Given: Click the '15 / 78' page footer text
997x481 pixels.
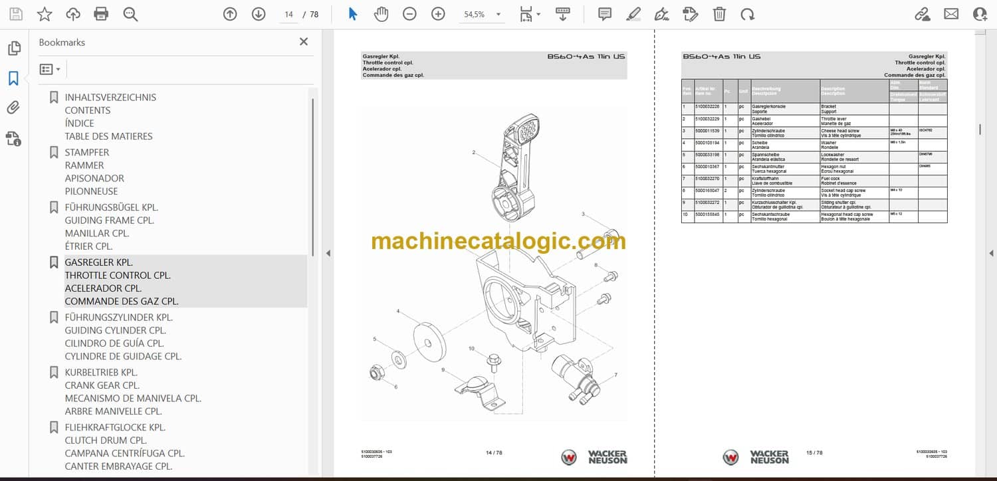Looking at the screenshot, I should click(815, 453).
